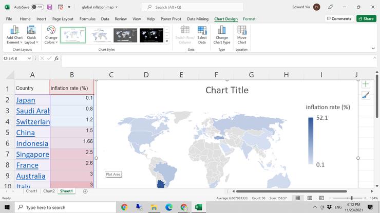The image size is (380, 213).
Task: Click the zoom slider in status bar
Action: (351, 198)
